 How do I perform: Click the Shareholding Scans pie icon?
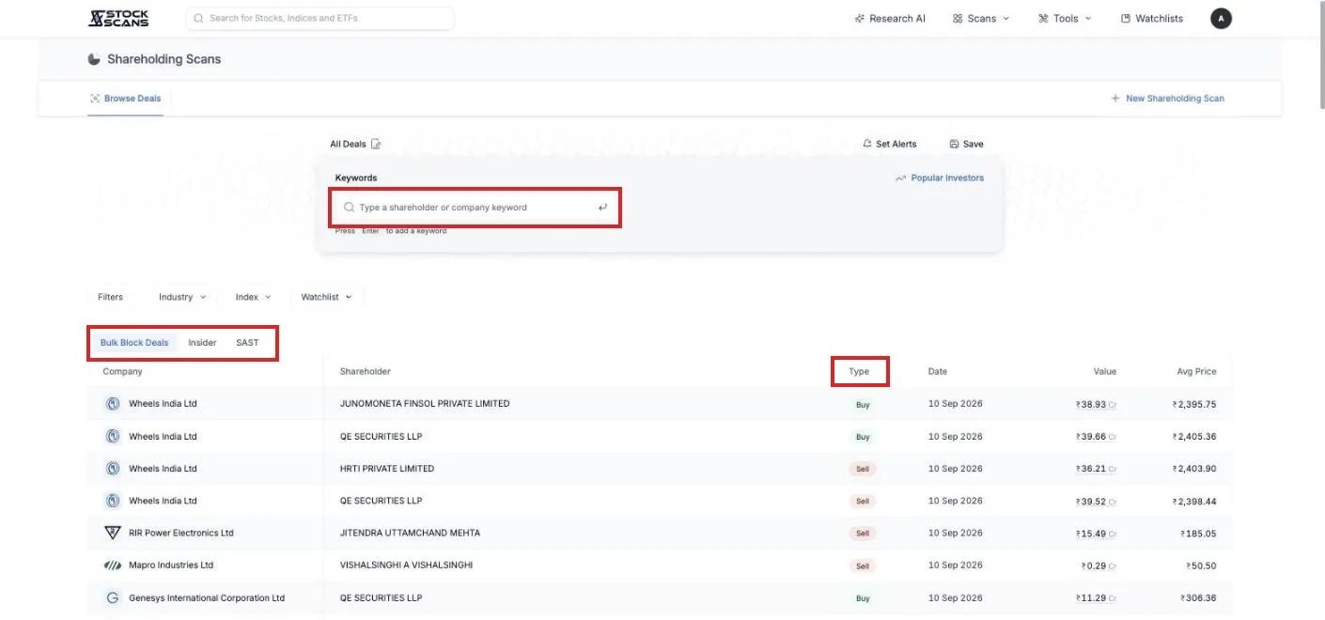pyautogui.click(x=94, y=59)
